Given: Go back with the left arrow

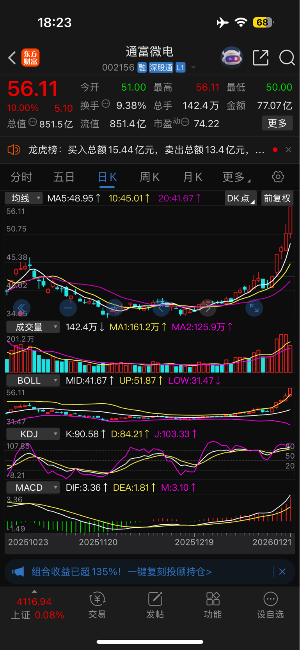Looking at the screenshot, I should click(x=12, y=58).
